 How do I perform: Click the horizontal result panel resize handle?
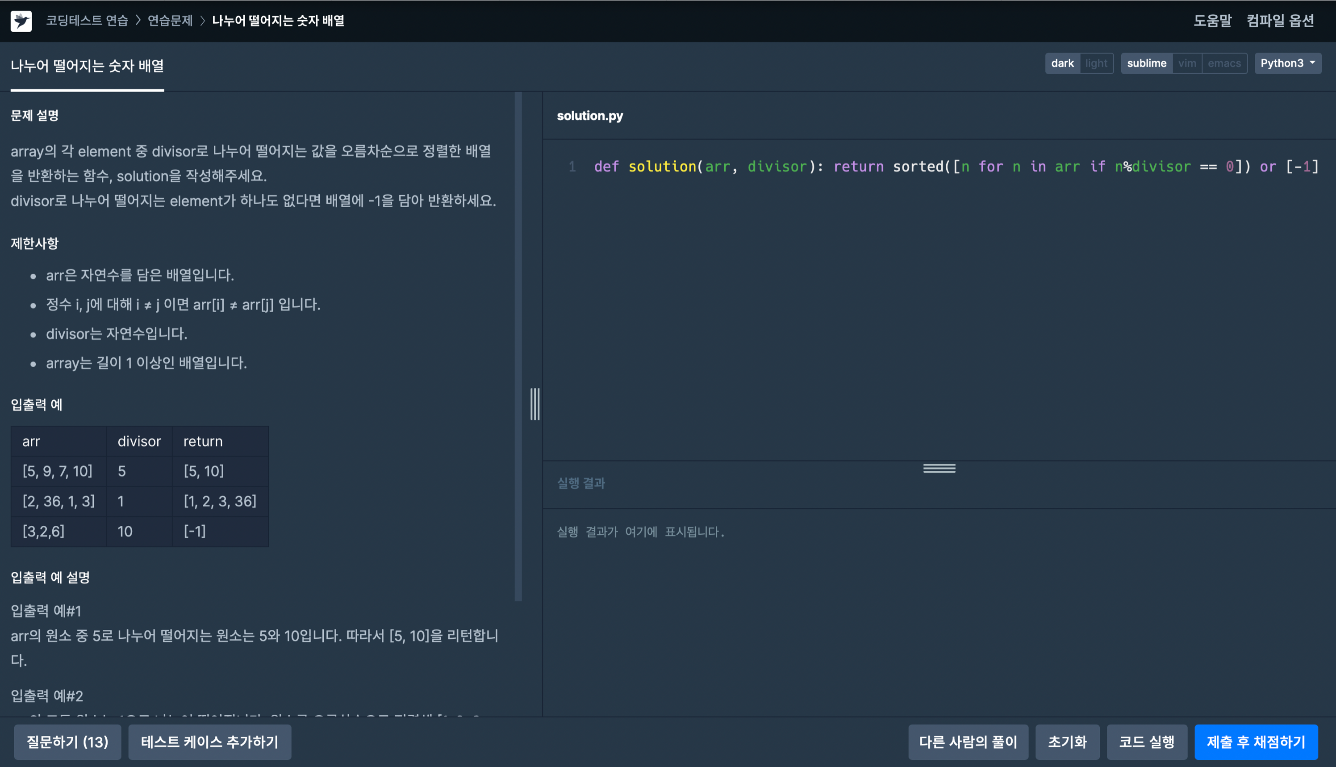(x=939, y=468)
